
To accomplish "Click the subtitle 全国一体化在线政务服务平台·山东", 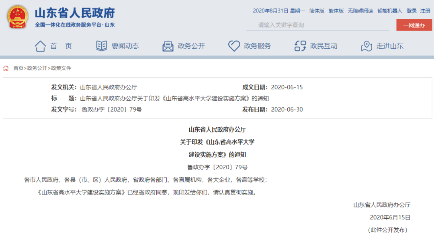I will (x=75, y=25).
